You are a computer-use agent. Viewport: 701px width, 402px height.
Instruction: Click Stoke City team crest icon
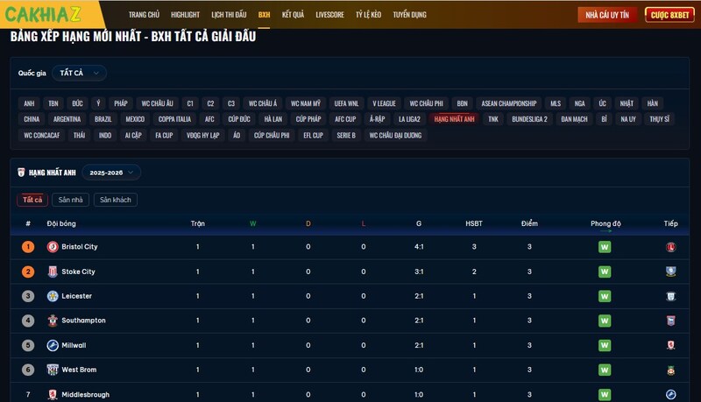click(53, 272)
